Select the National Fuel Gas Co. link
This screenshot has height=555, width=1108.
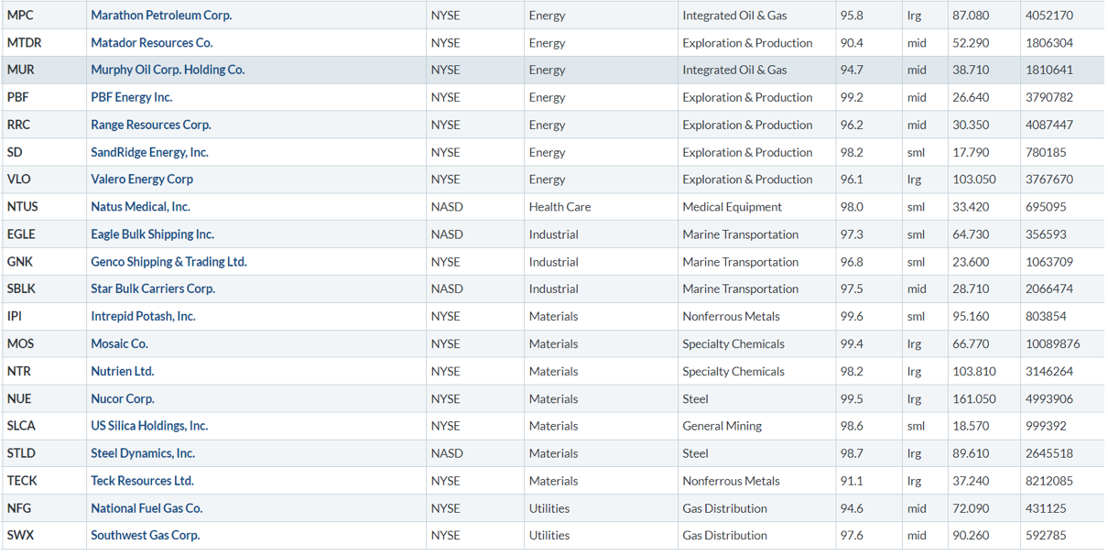[147, 508]
